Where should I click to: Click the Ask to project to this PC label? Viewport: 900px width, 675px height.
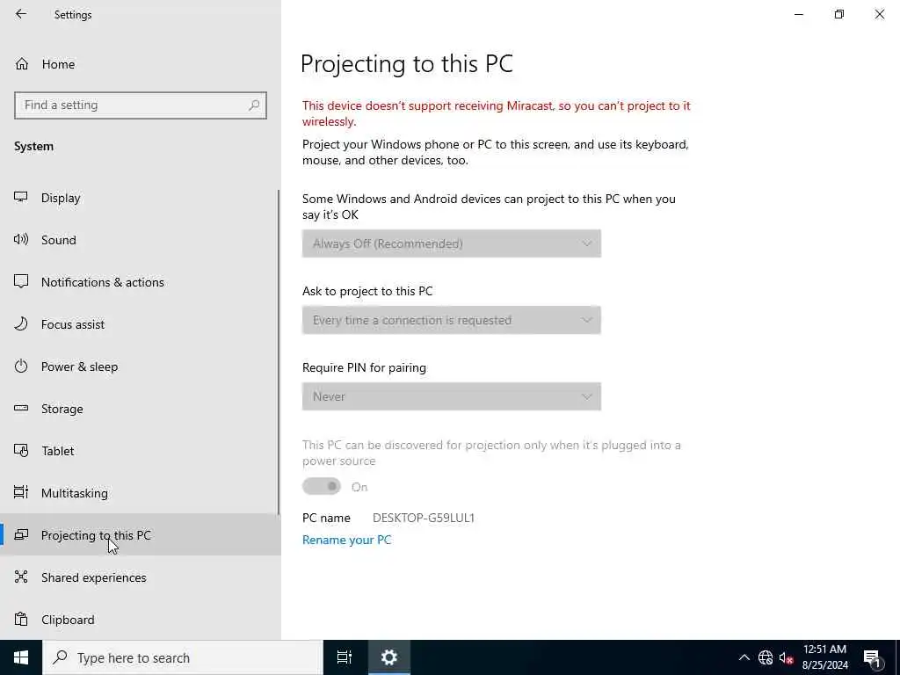367,291
